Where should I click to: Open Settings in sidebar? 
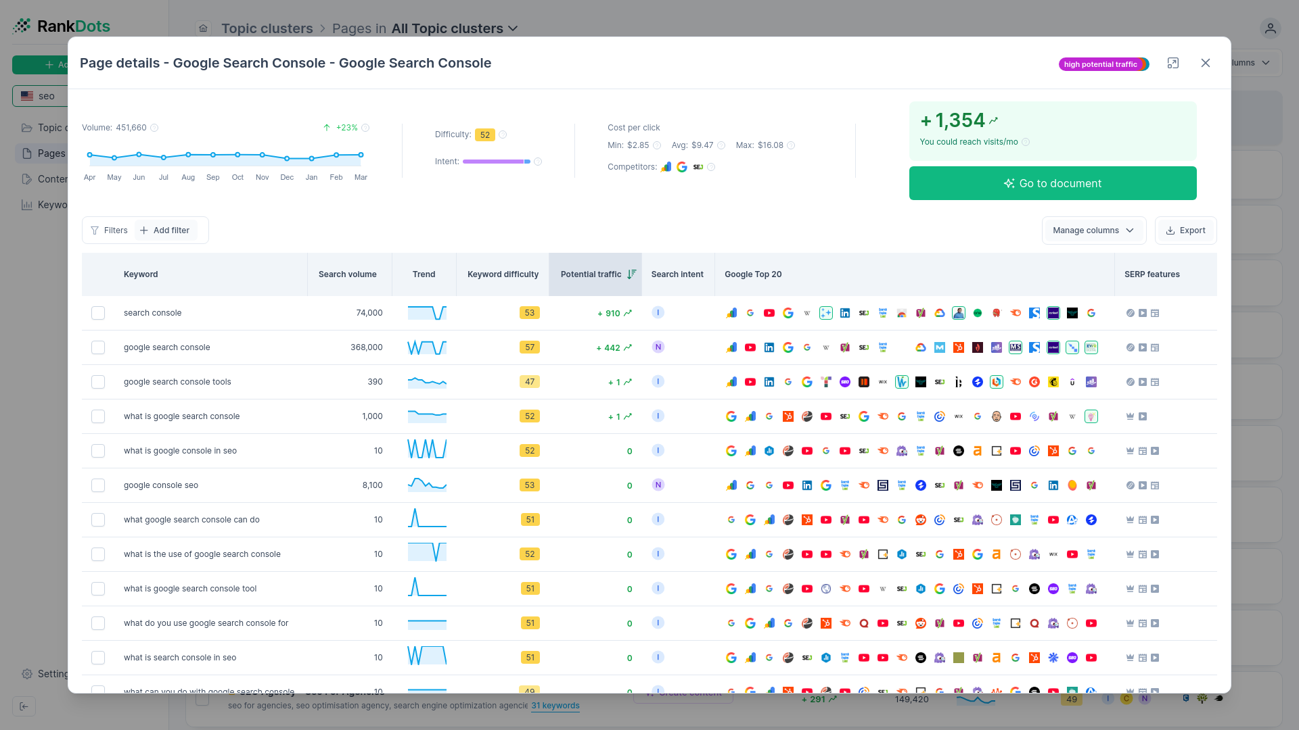44,674
